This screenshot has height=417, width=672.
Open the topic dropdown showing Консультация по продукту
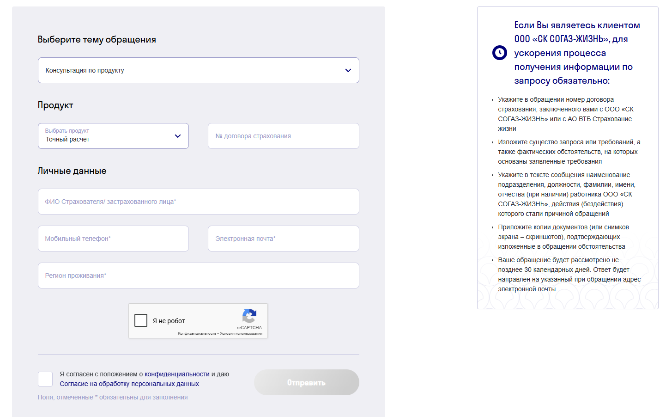tap(198, 70)
